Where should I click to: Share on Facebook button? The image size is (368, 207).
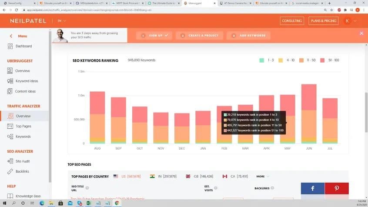click(313, 188)
